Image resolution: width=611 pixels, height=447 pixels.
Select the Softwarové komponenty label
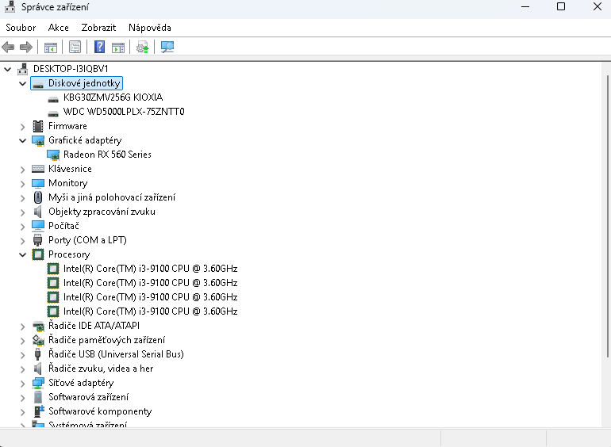[x=100, y=411]
